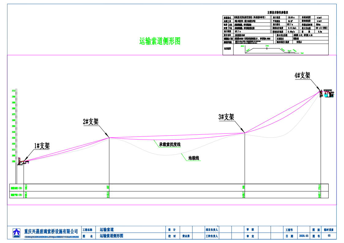
Task: Click the arrowhead tip at 2#支架
Action: [x=109, y=137]
